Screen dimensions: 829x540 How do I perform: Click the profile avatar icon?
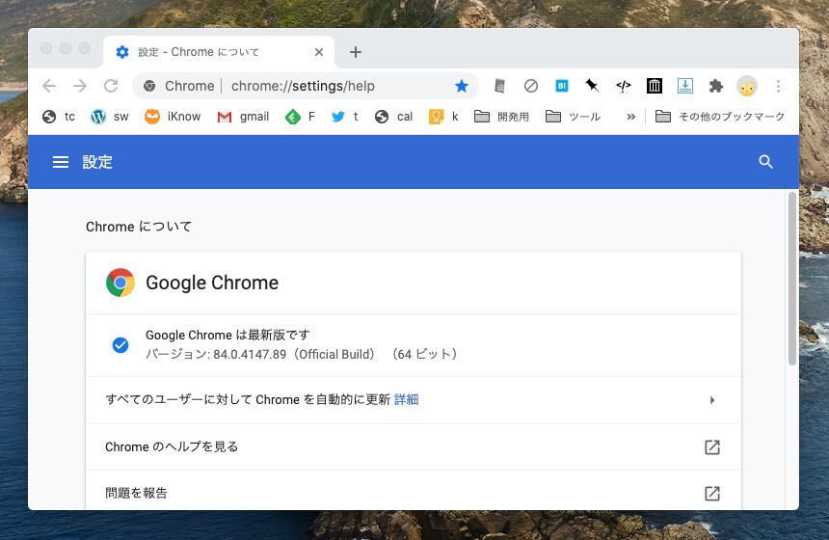[x=747, y=86]
